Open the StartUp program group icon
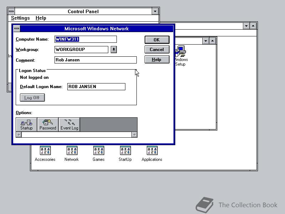285x214 pixels. click(125, 154)
